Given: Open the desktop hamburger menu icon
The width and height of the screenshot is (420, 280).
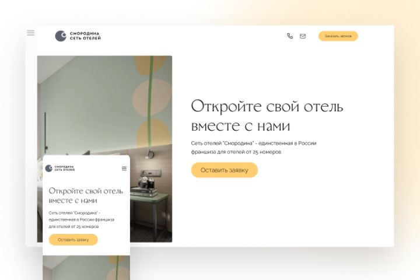Looking at the screenshot, I should click(31, 33).
